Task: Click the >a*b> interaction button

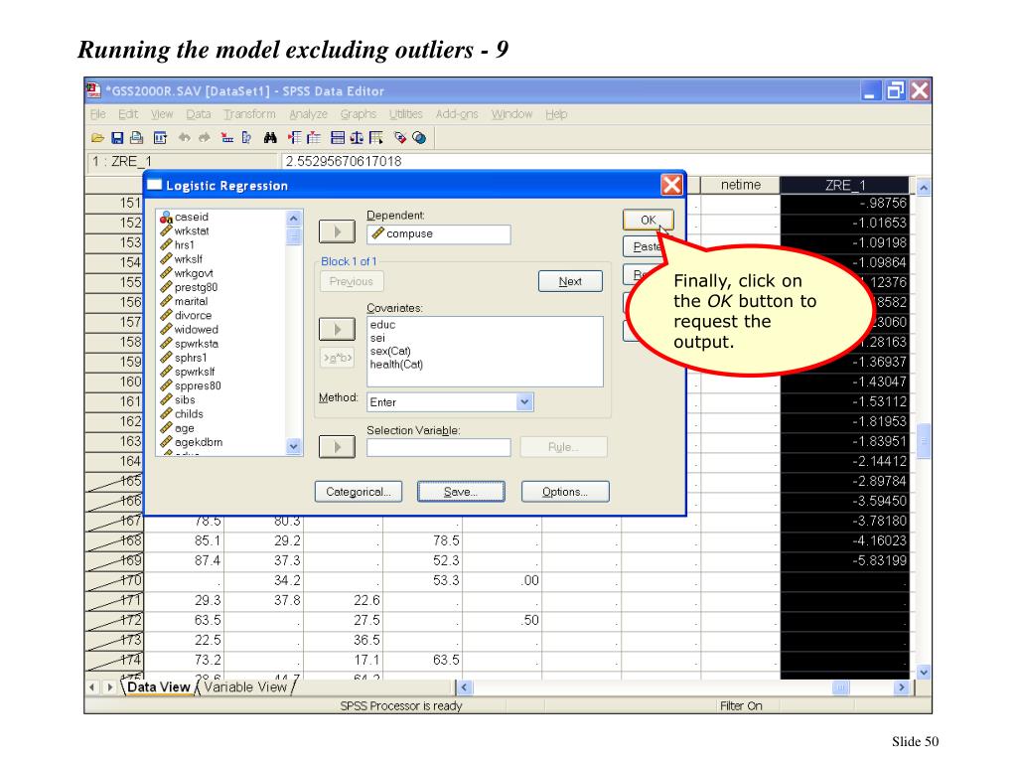Action: [x=337, y=358]
